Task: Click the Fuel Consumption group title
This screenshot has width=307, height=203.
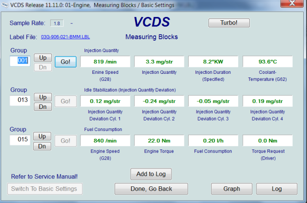Action: click(x=103, y=130)
